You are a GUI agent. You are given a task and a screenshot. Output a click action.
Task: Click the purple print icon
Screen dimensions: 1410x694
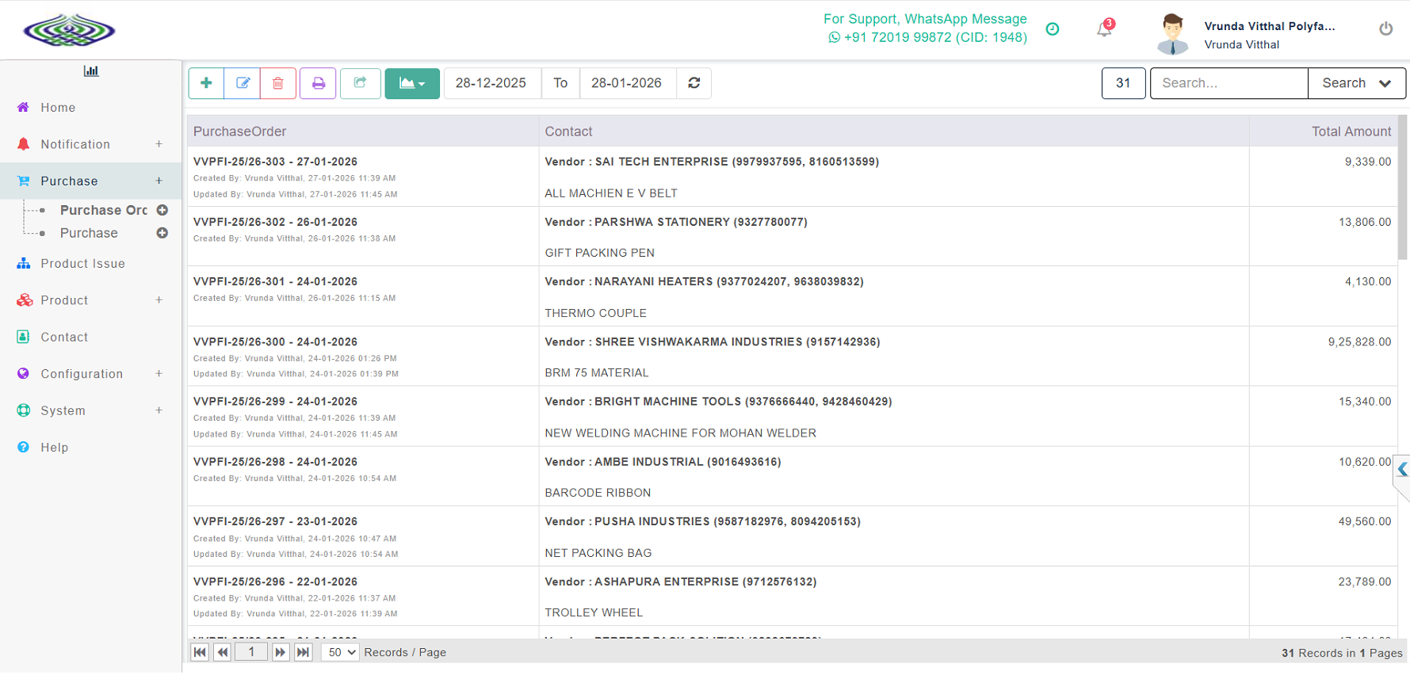click(318, 83)
